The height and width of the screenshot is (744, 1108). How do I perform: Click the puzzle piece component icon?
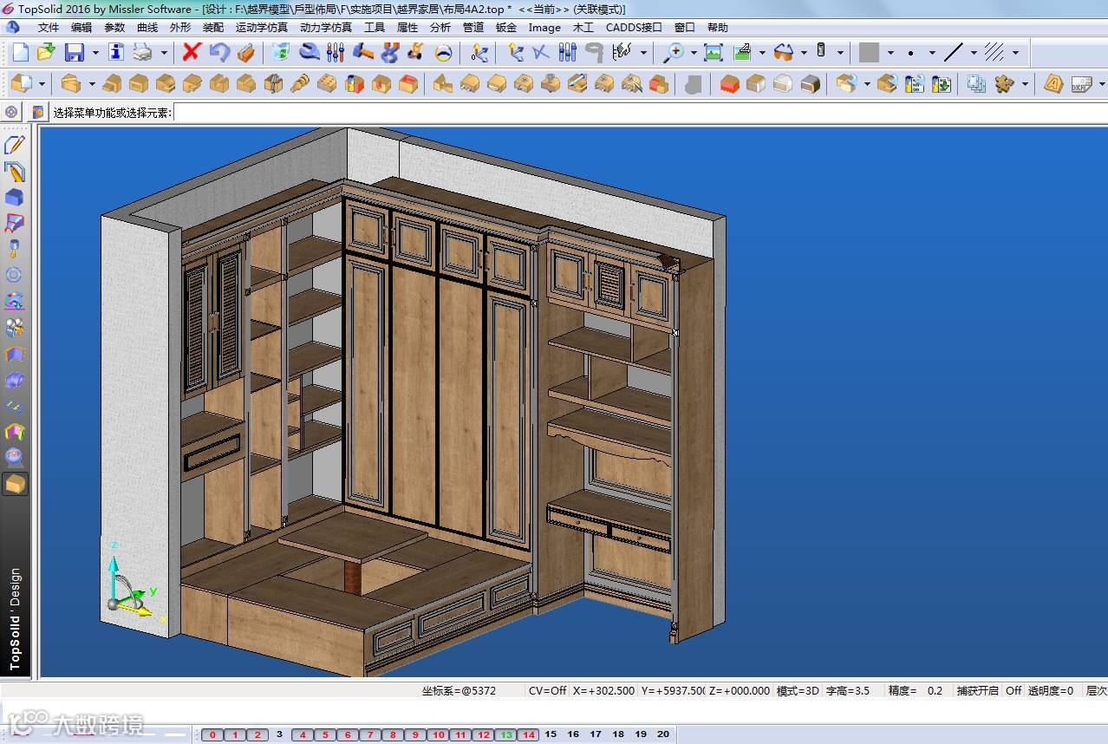1004,84
